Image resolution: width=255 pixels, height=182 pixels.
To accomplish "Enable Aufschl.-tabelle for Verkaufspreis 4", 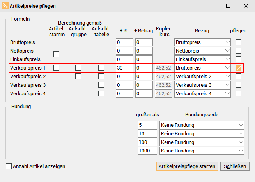I will 101,94.
